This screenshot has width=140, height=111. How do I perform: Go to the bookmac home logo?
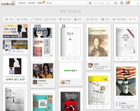click(8, 3)
